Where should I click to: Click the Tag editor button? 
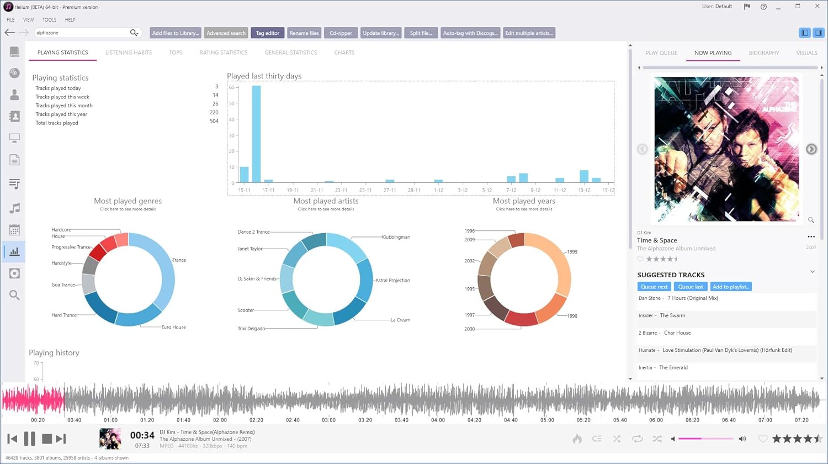(x=267, y=33)
